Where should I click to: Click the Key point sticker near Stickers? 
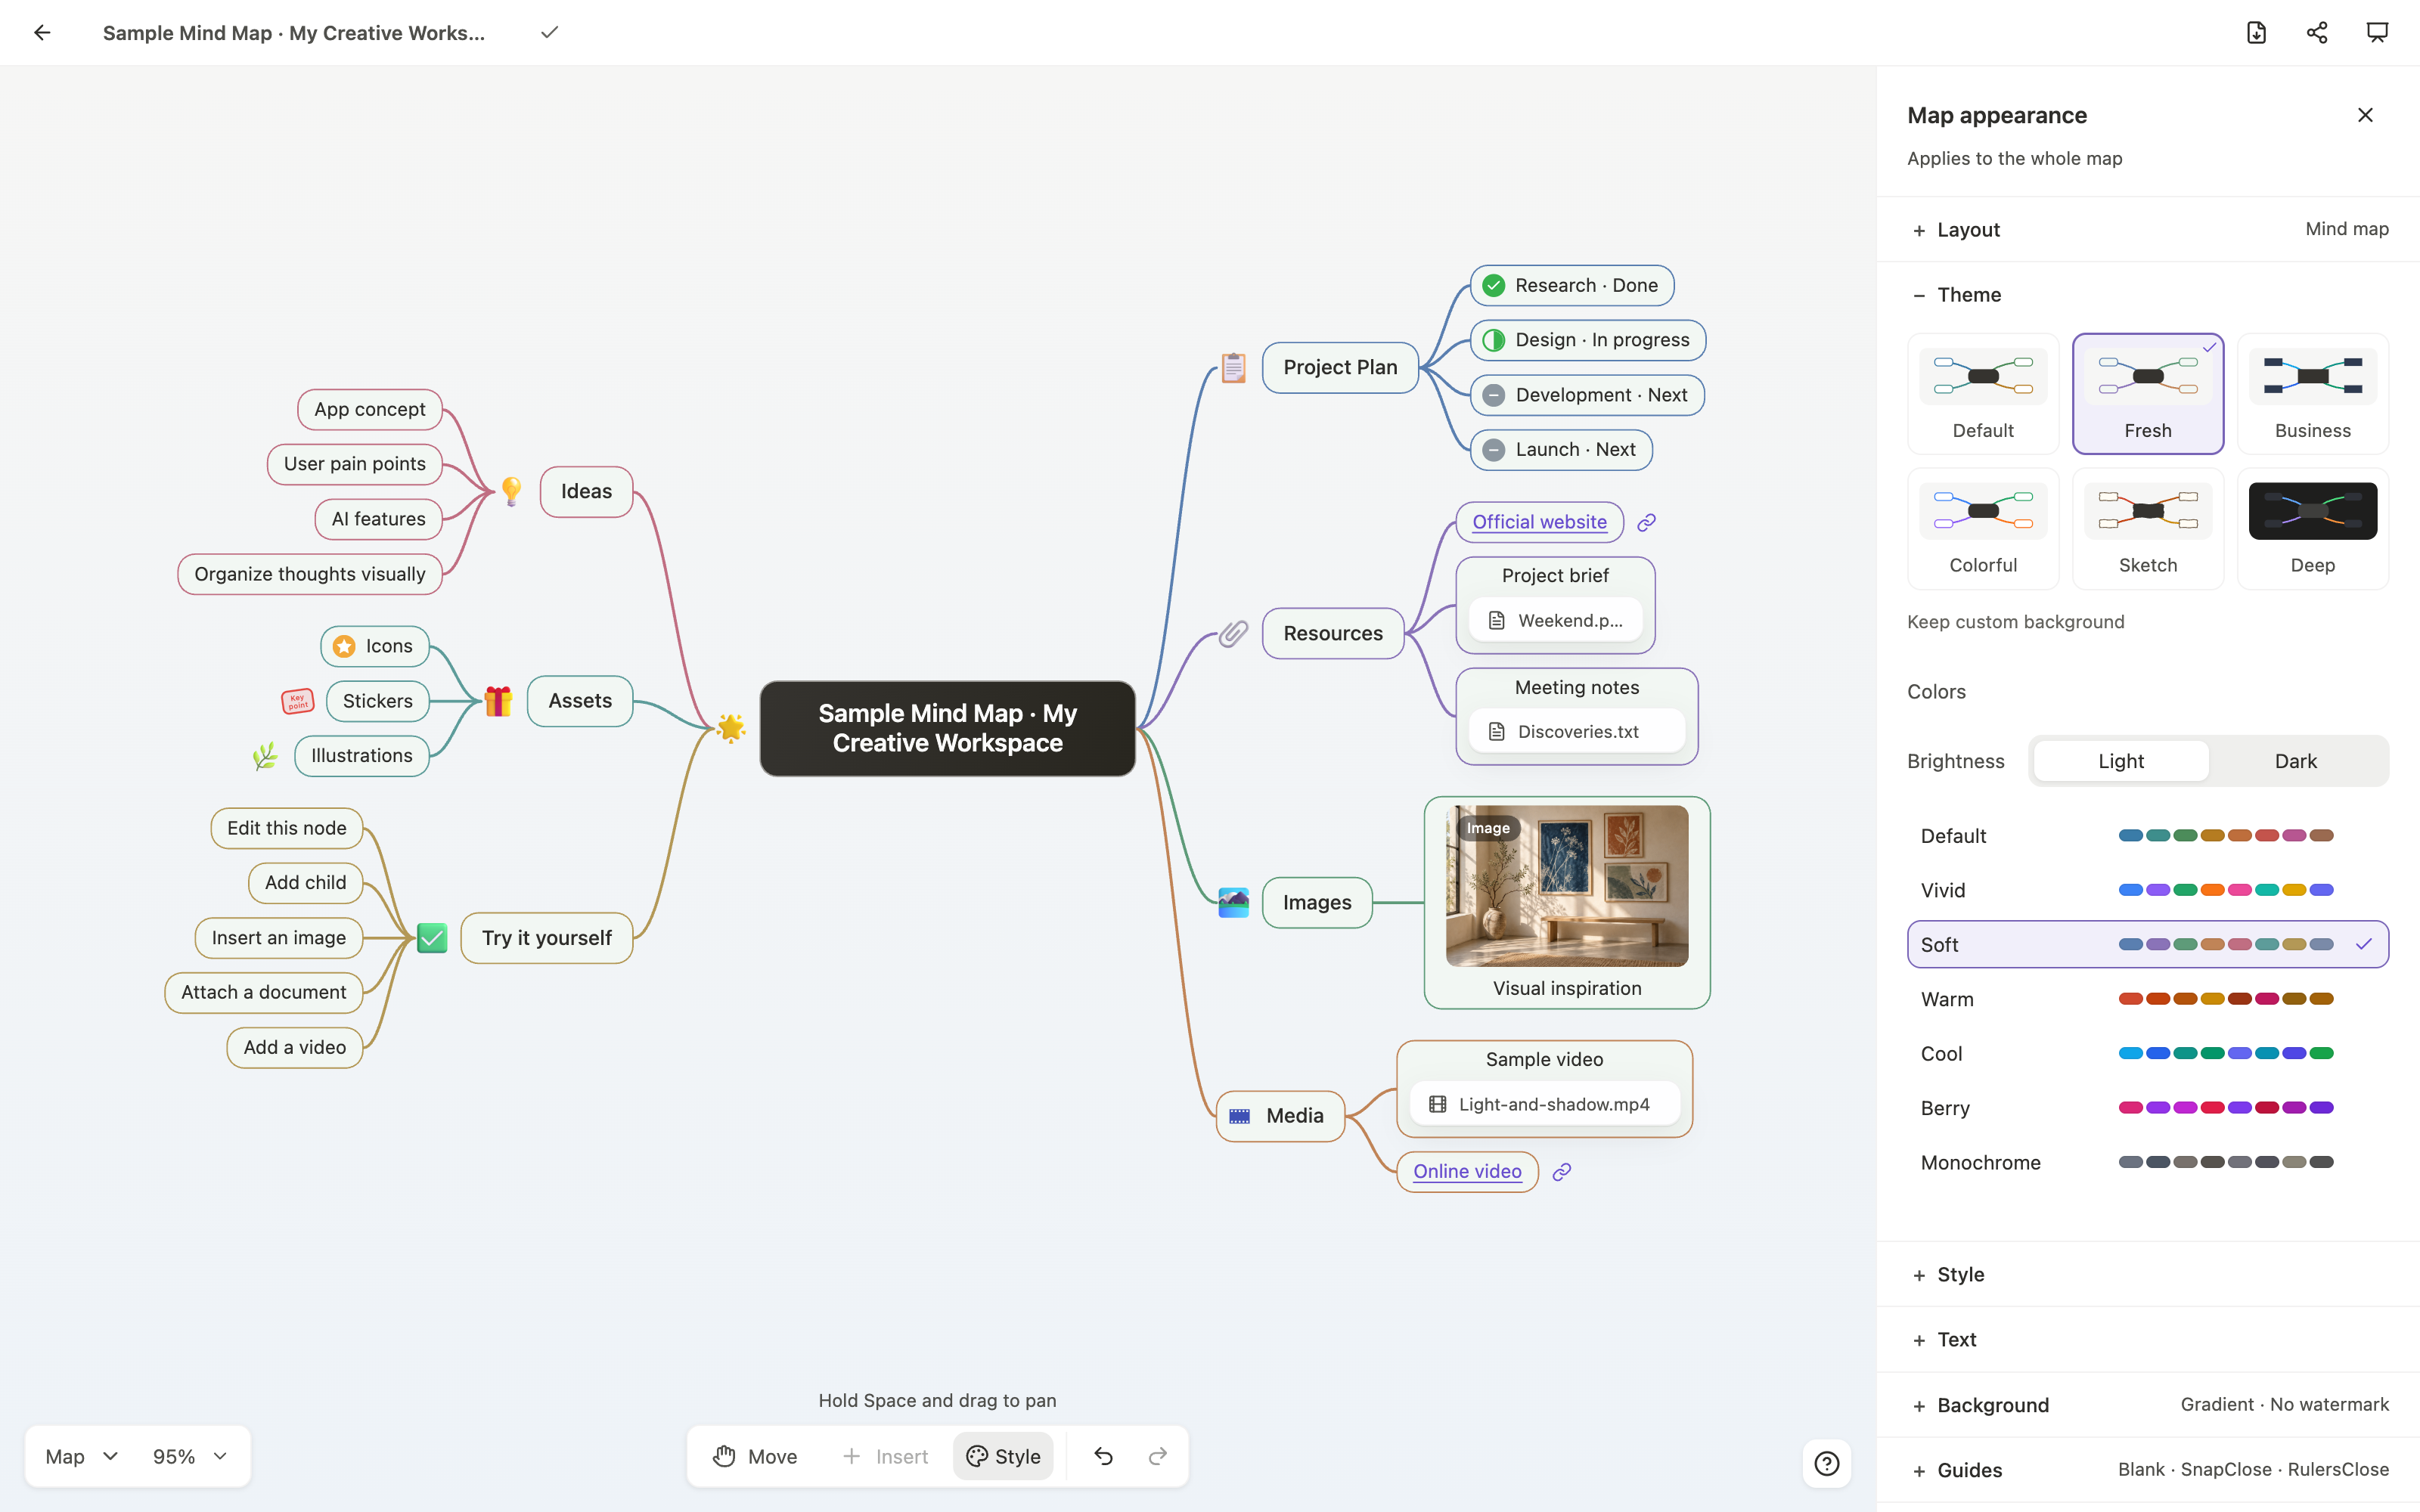[x=297, y=701]
